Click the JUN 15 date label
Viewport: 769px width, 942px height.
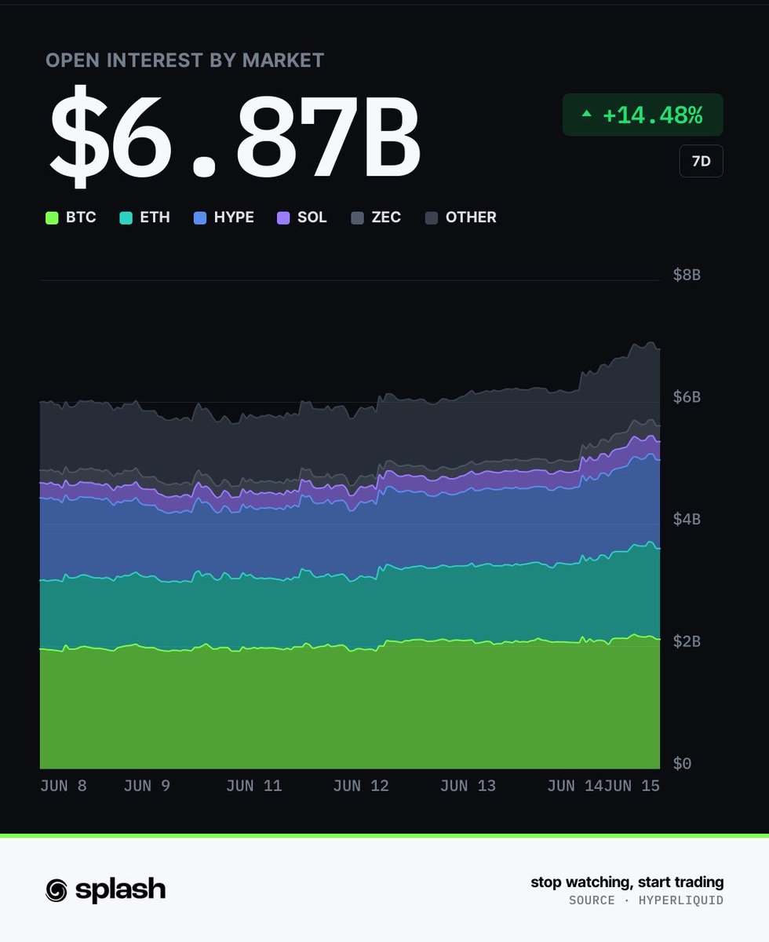coord(632,786)
